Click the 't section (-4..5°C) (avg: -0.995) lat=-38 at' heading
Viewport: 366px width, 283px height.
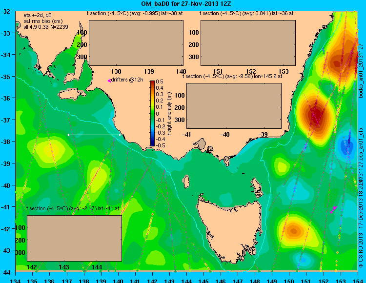pos(135,14)
